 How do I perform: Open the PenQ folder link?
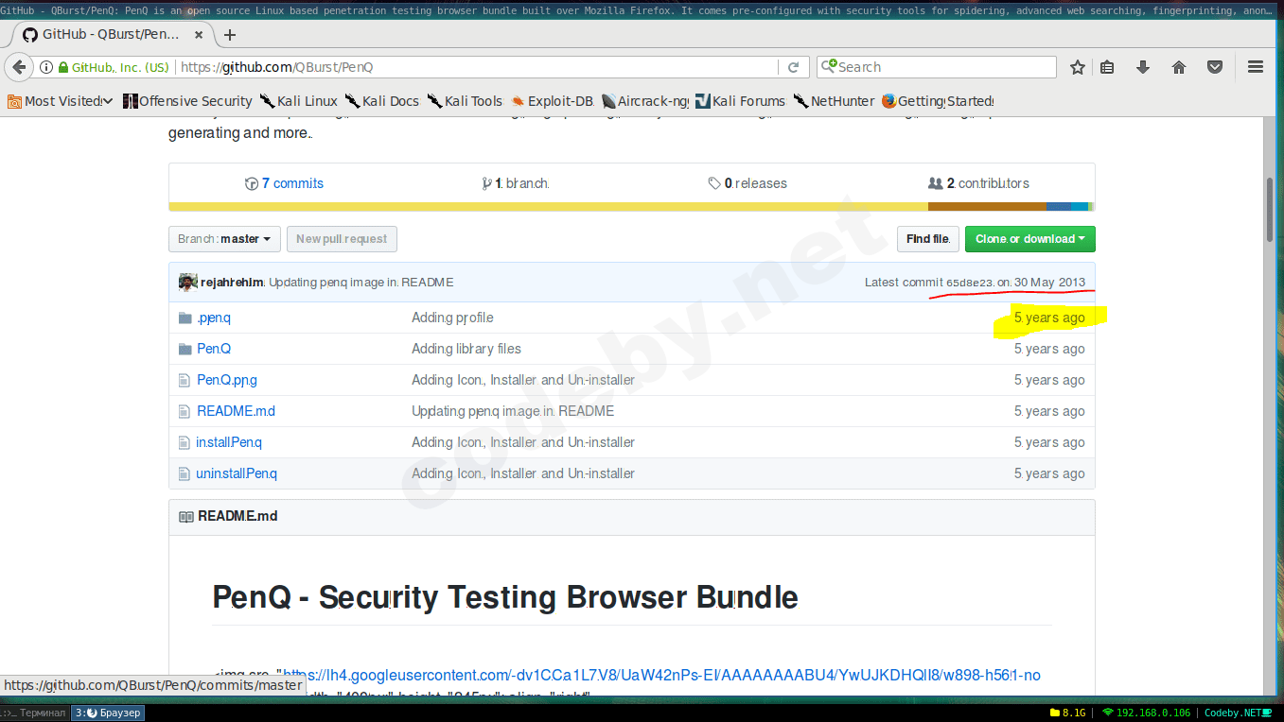(x=214, y=349)
